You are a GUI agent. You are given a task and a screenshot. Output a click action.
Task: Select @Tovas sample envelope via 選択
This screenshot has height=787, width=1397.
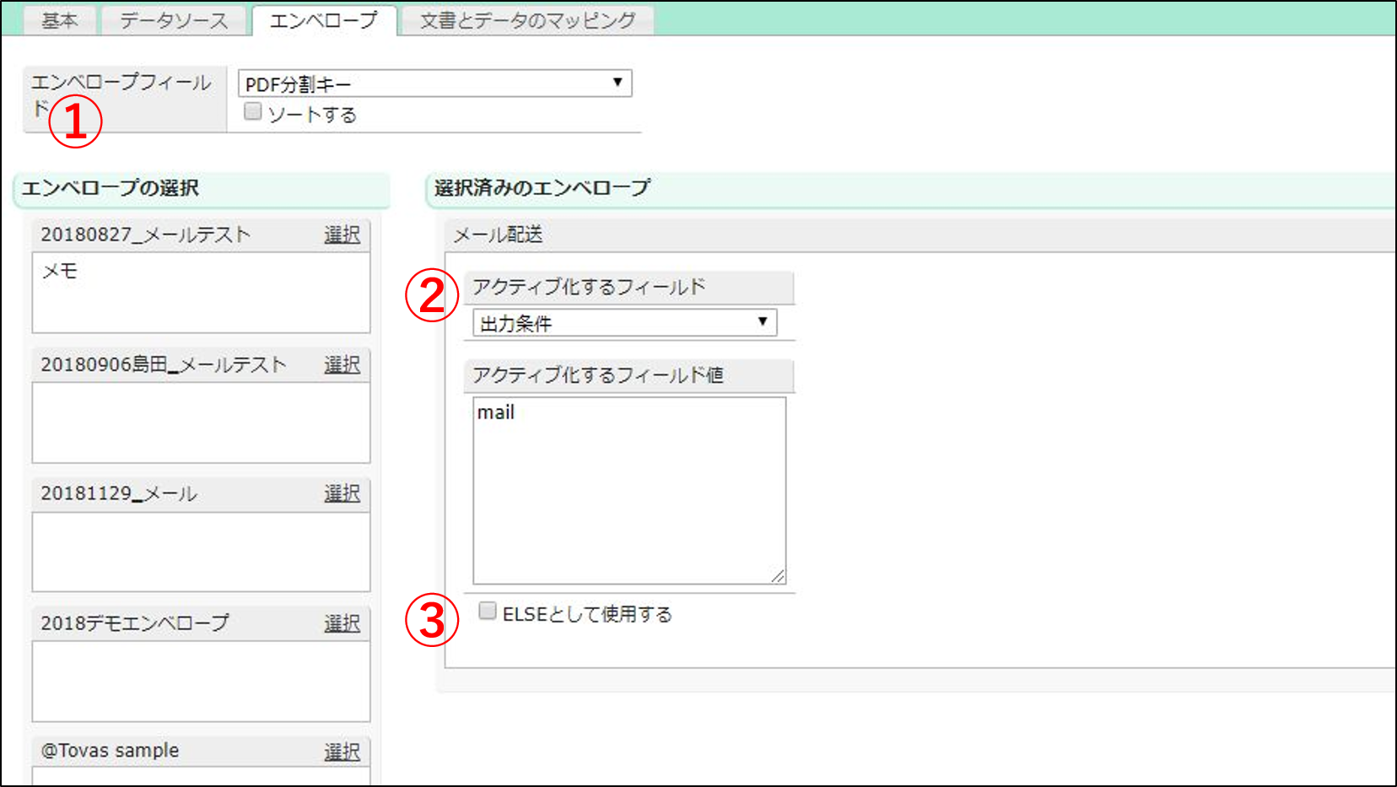tap(342, 752)
